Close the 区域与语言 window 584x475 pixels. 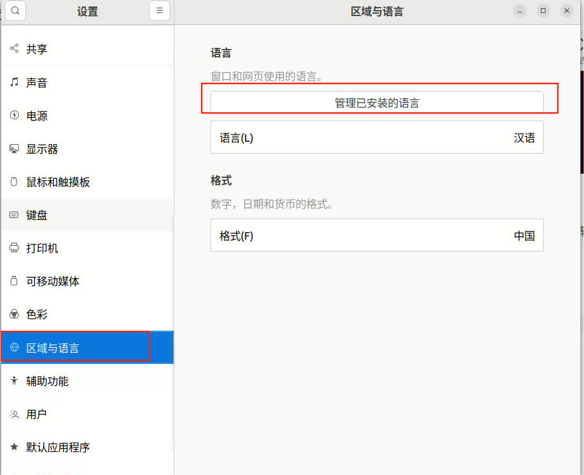(566, 11)
